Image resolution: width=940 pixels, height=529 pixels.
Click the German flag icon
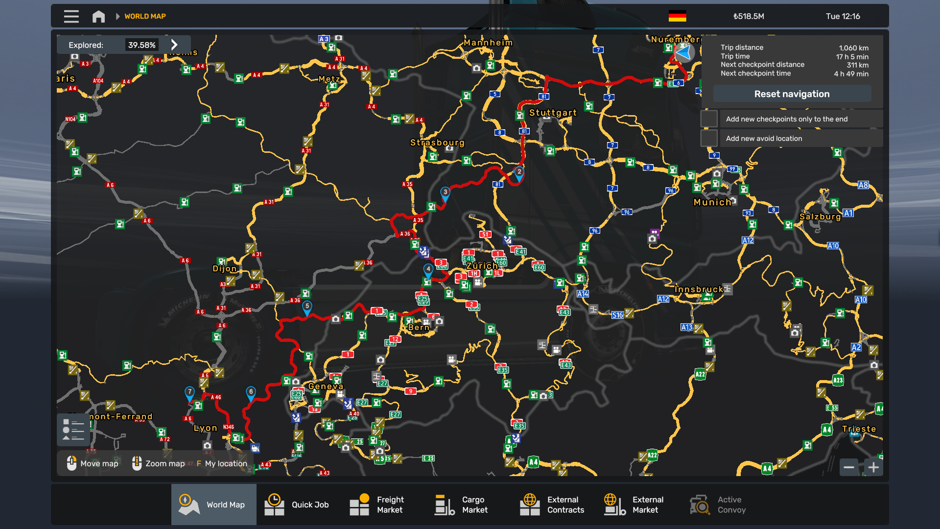click(x=677, y=16)
